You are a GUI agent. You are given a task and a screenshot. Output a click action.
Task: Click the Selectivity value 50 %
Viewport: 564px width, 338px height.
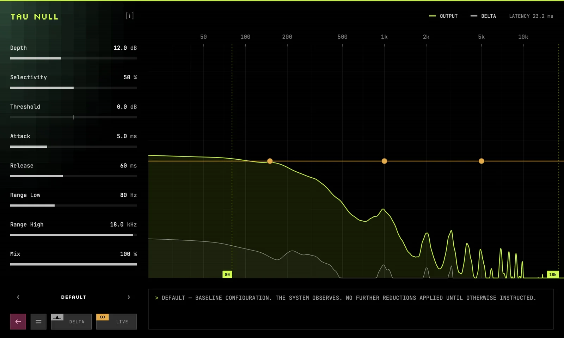(x=130, y=77)
